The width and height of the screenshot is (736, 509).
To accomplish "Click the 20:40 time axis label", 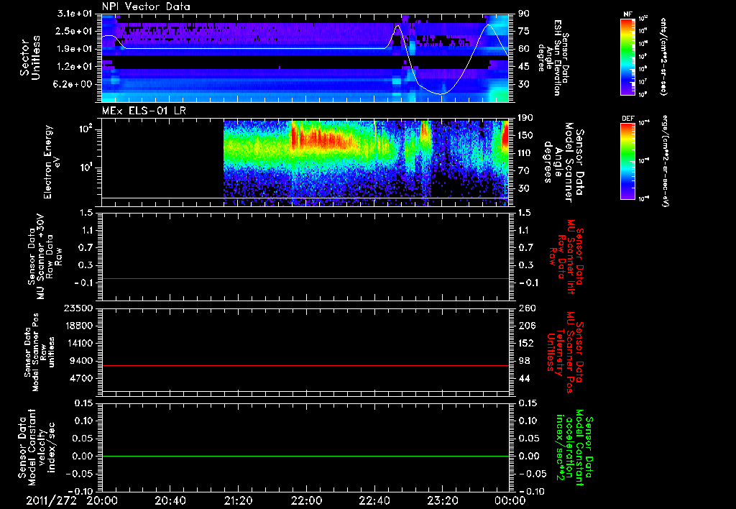I will pyautogui.click(x=170, y=500).
